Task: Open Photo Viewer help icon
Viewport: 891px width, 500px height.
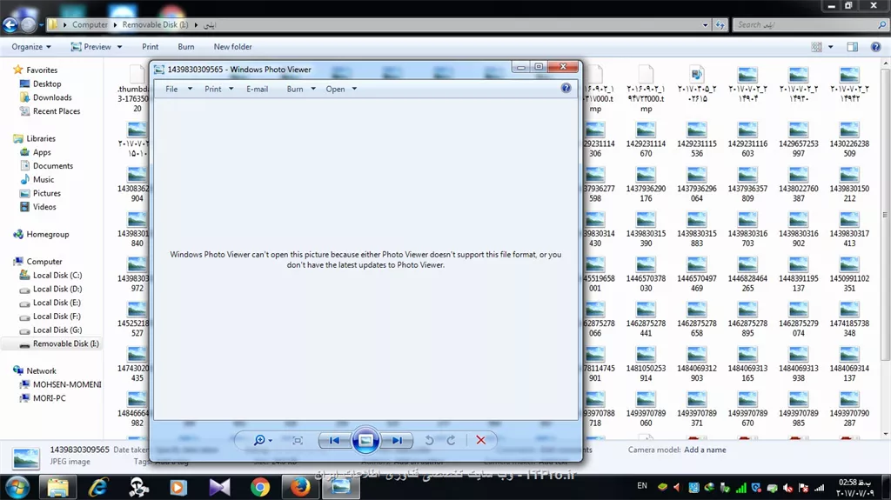Action: [566, 88]
